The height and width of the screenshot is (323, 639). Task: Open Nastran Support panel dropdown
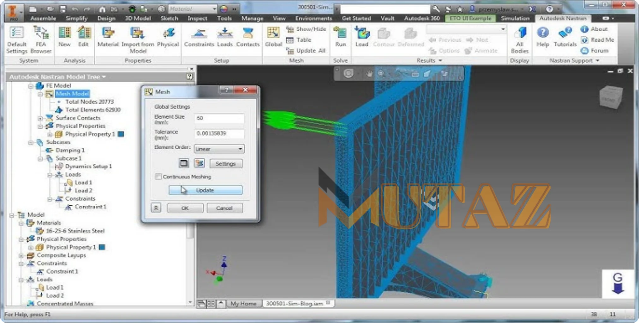pos(597,60)
